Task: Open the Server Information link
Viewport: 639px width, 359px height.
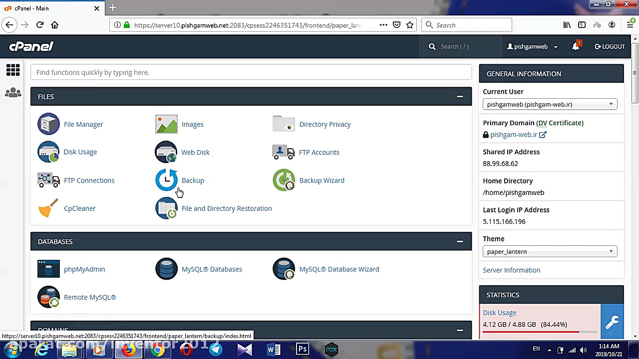Action: (x=511, y=270)
